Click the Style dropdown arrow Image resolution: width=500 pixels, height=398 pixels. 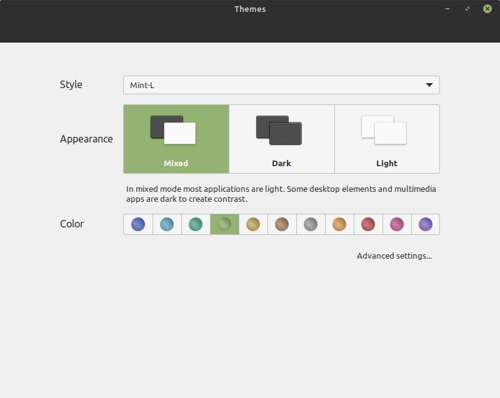(429, 85)
